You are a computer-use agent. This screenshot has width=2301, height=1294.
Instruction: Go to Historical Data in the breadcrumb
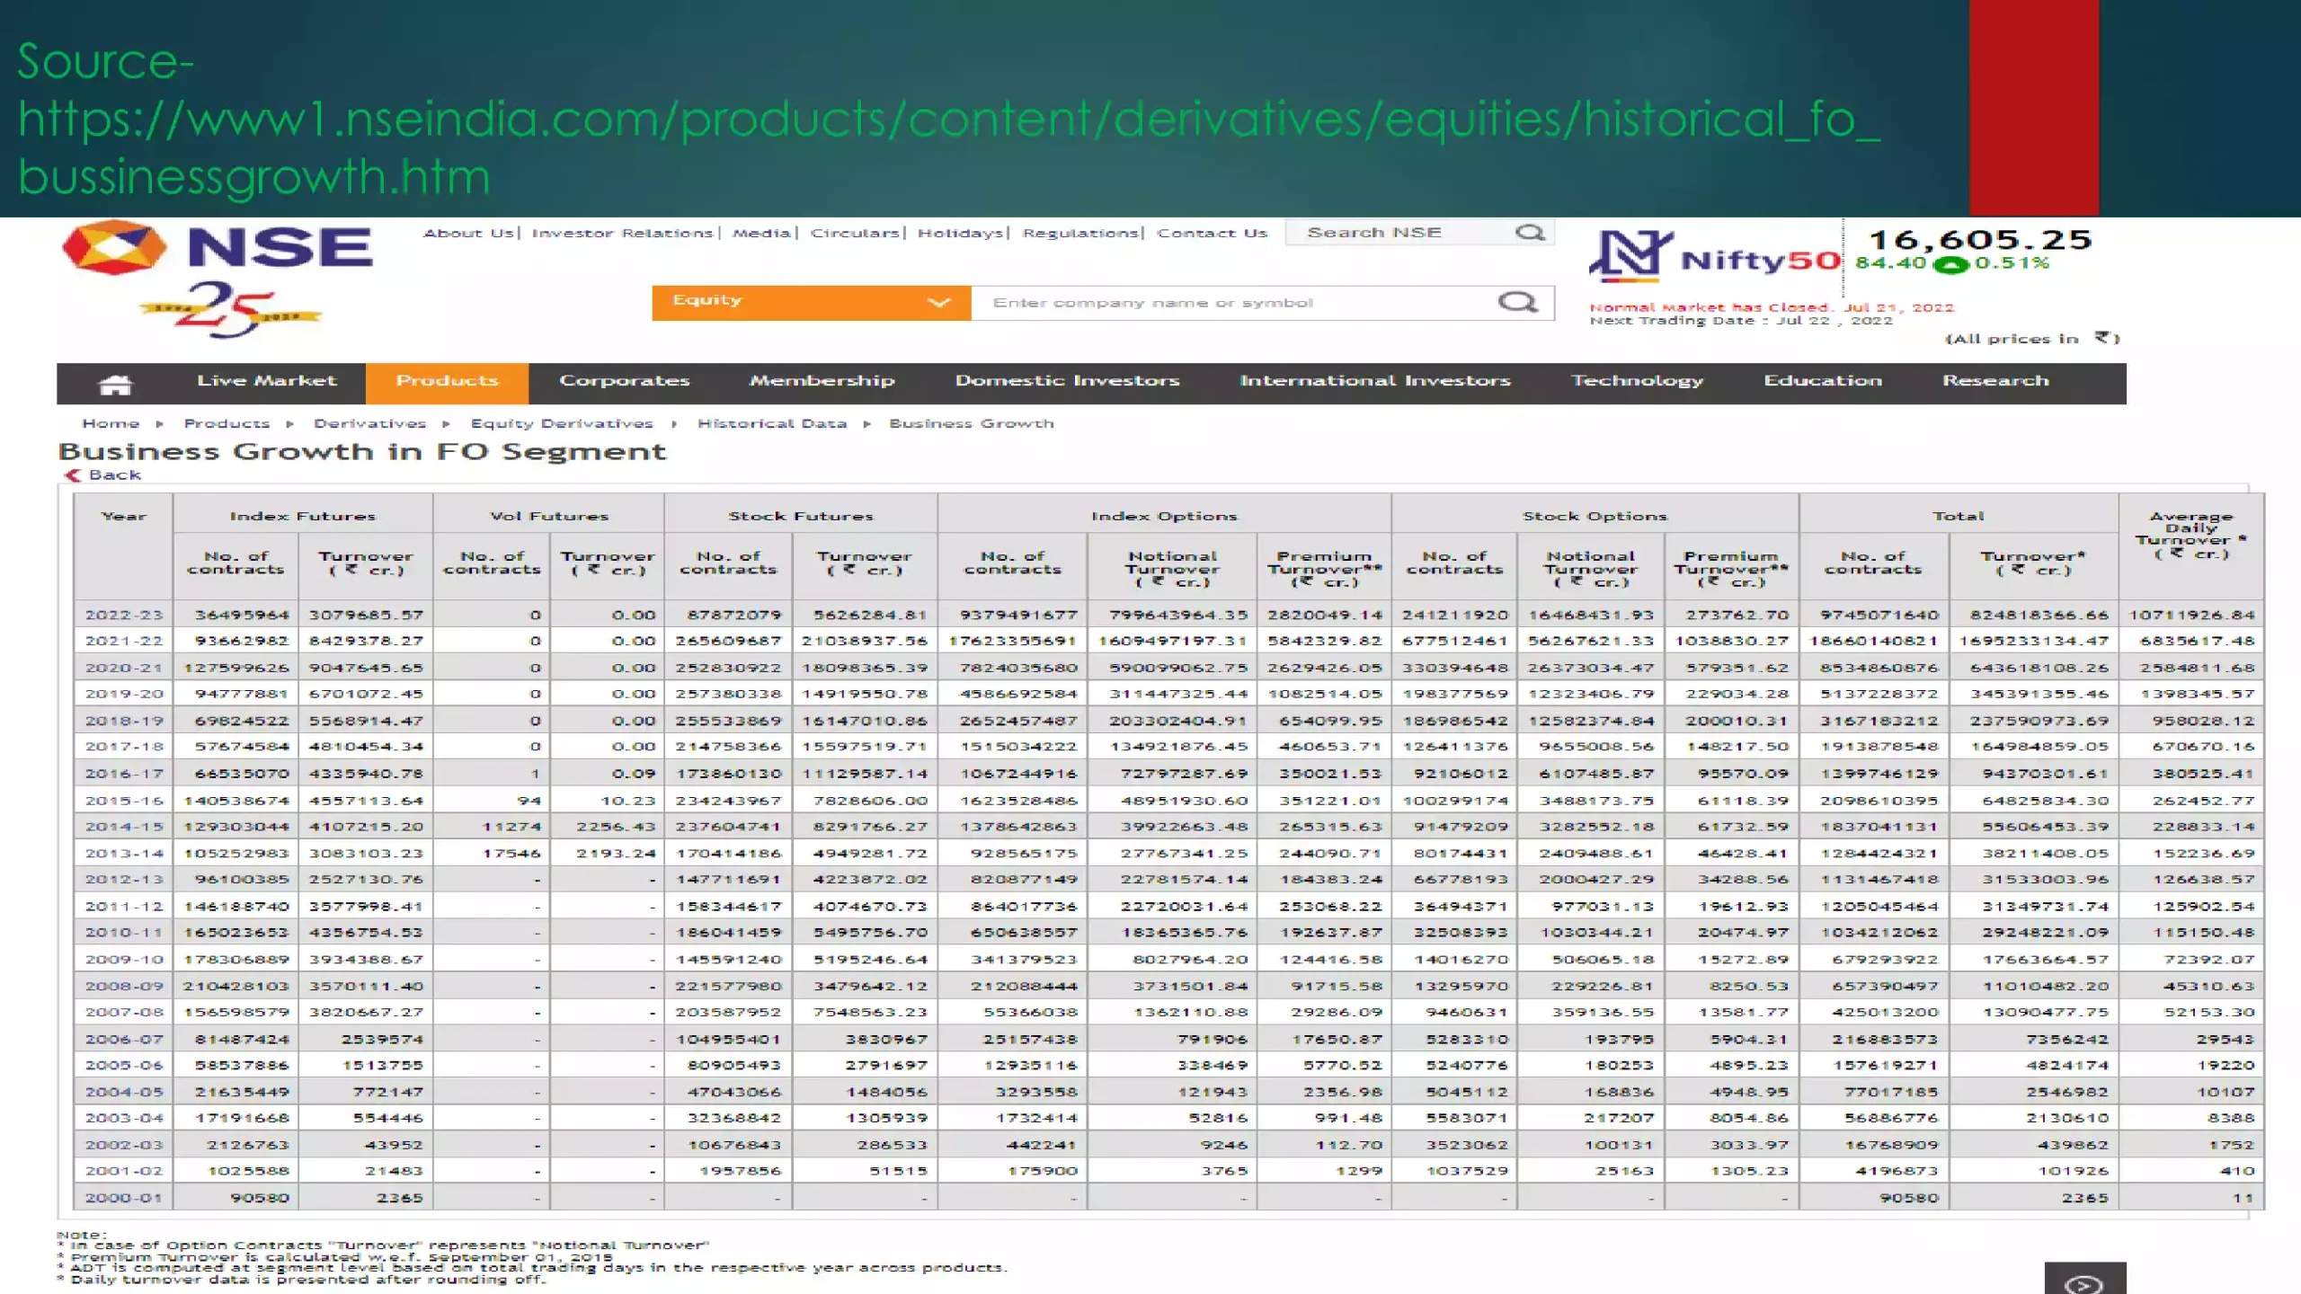coord(772,423)
